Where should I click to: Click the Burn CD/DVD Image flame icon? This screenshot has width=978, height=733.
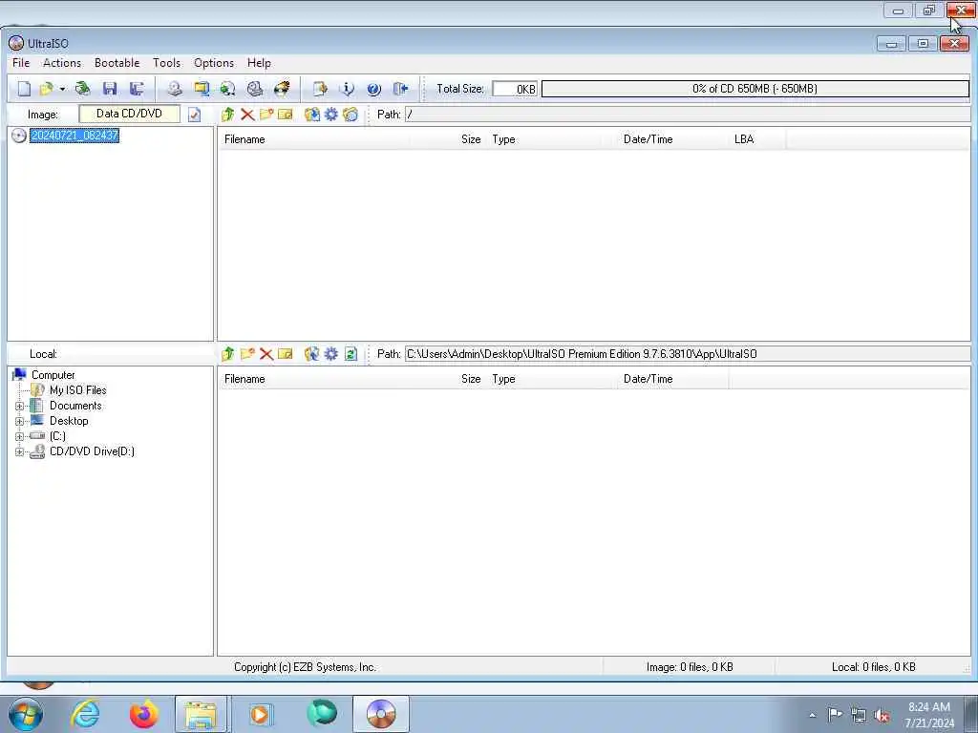282,89
